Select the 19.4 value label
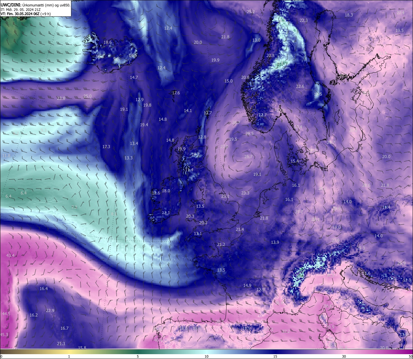Image resolution: width=413 pixels, height=359 pixels. click(144, 125)
